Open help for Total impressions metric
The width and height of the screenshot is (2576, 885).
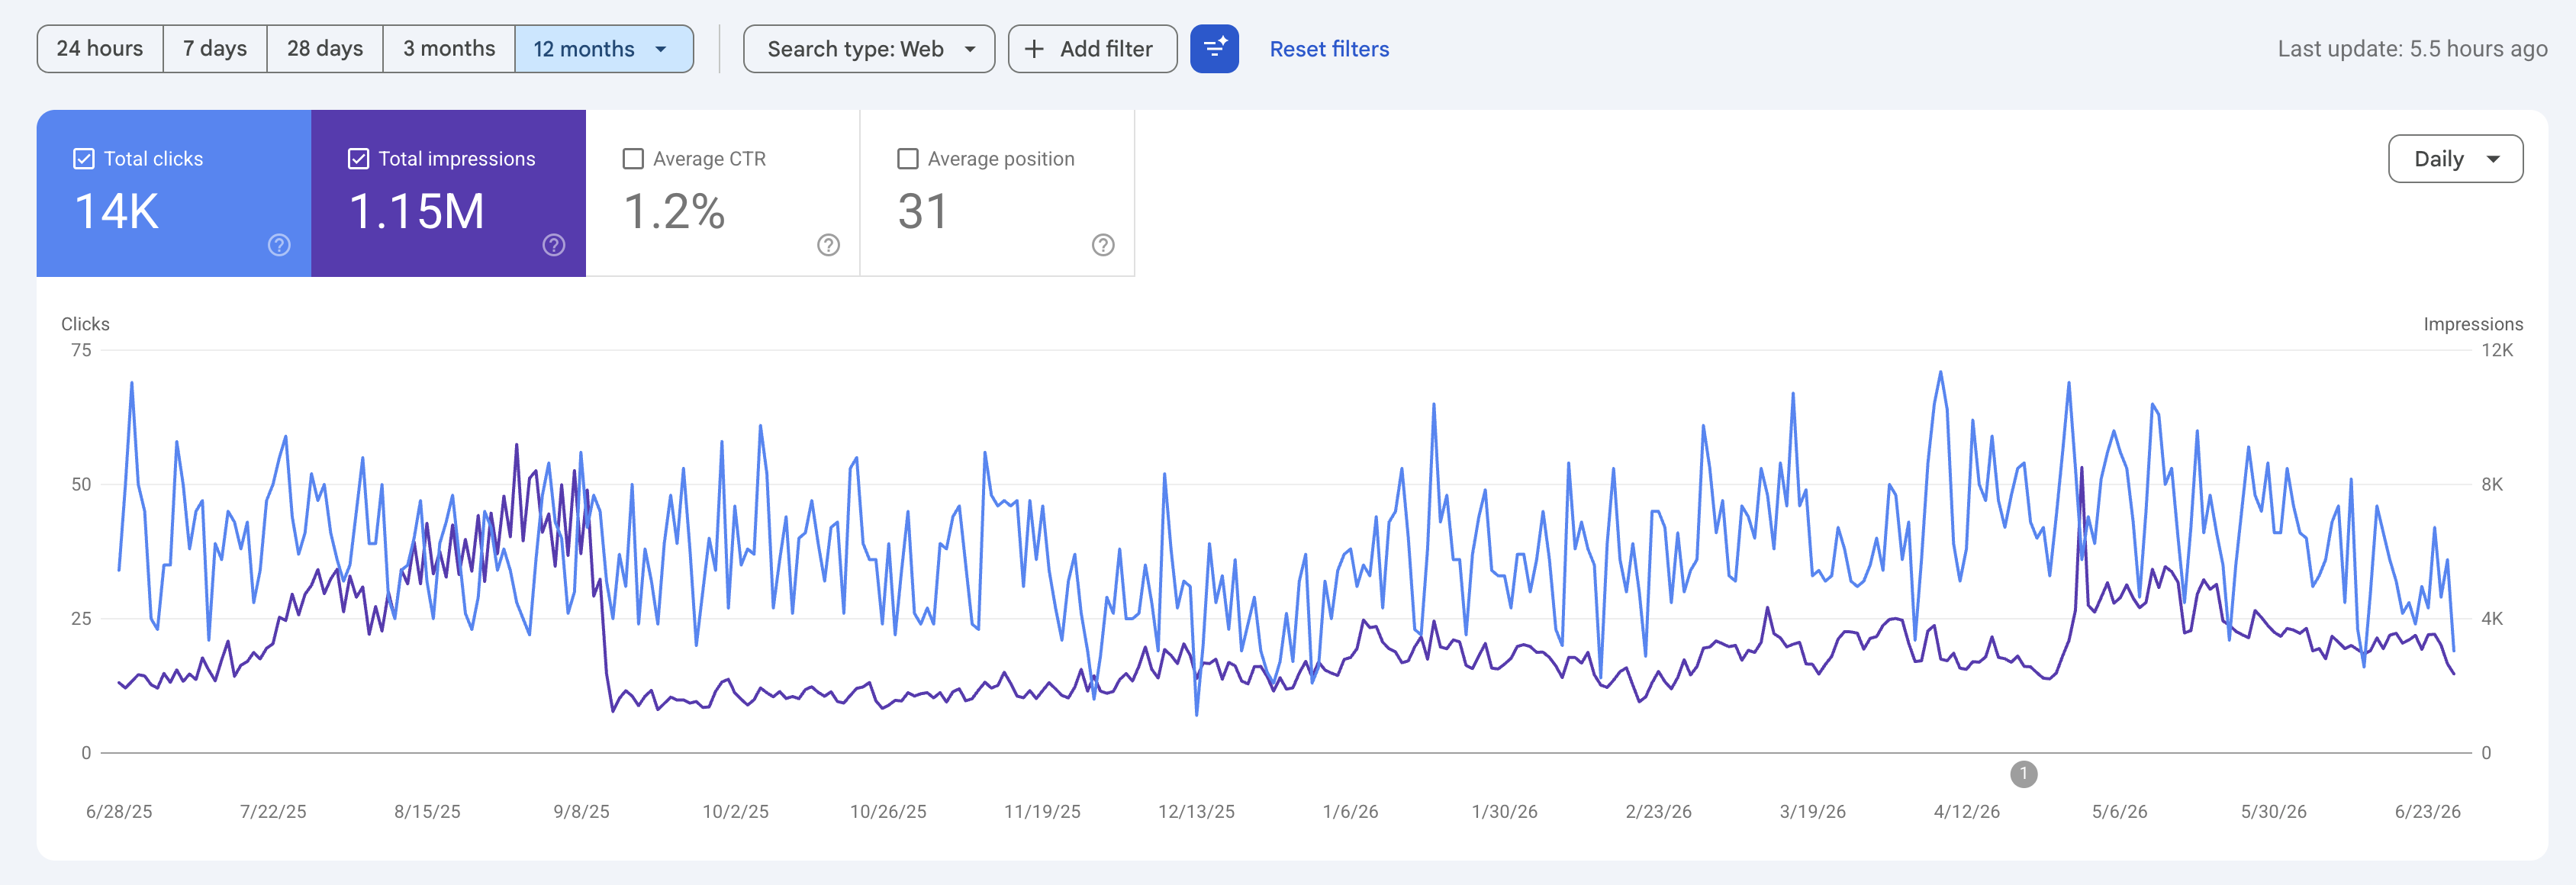pos(554,245)
